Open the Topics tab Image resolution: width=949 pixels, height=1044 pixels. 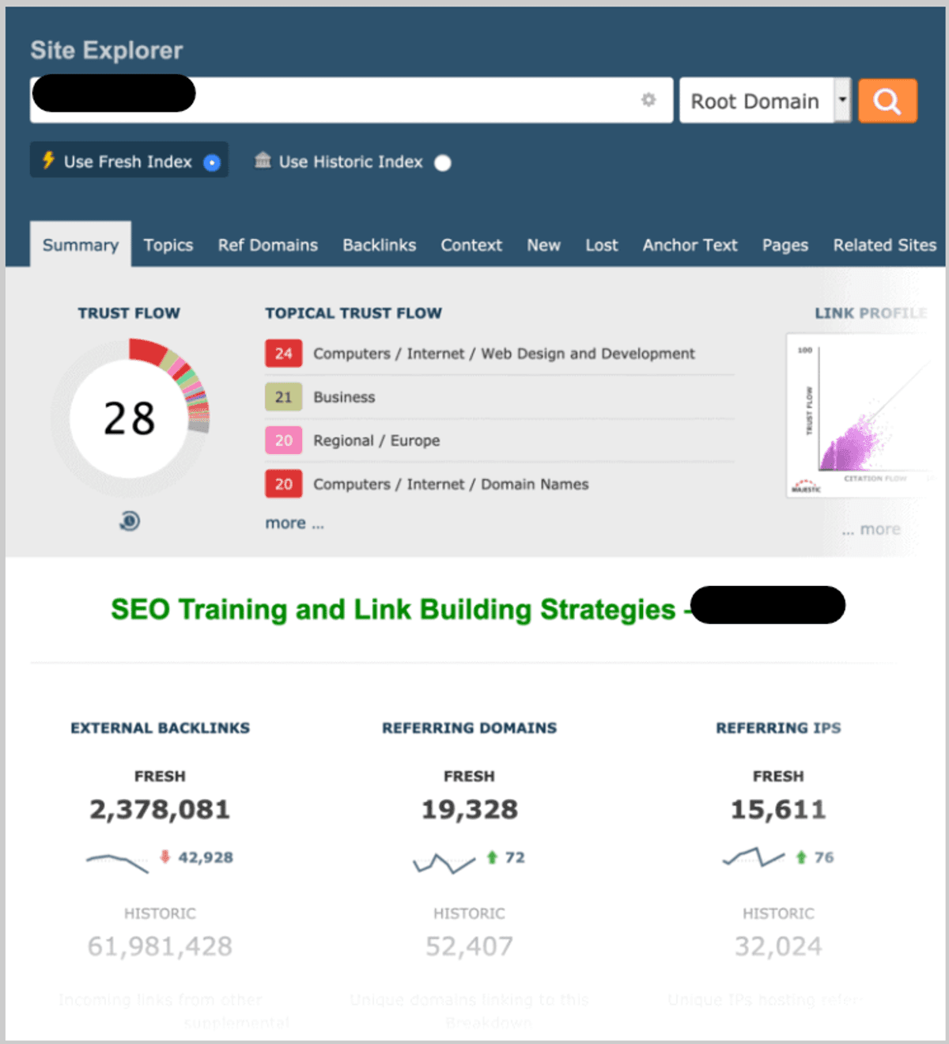pos(168,244)
